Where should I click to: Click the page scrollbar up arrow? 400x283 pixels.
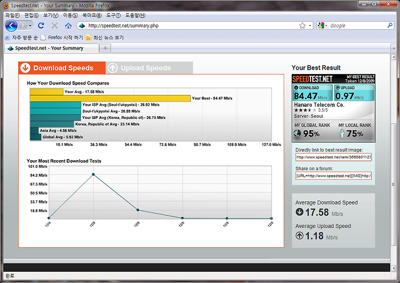pos(393,57)
